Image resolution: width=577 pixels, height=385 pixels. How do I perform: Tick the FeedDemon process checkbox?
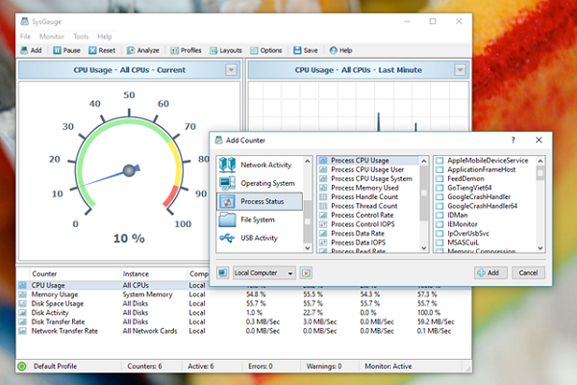pyautogui.click(x=439, y=178)
